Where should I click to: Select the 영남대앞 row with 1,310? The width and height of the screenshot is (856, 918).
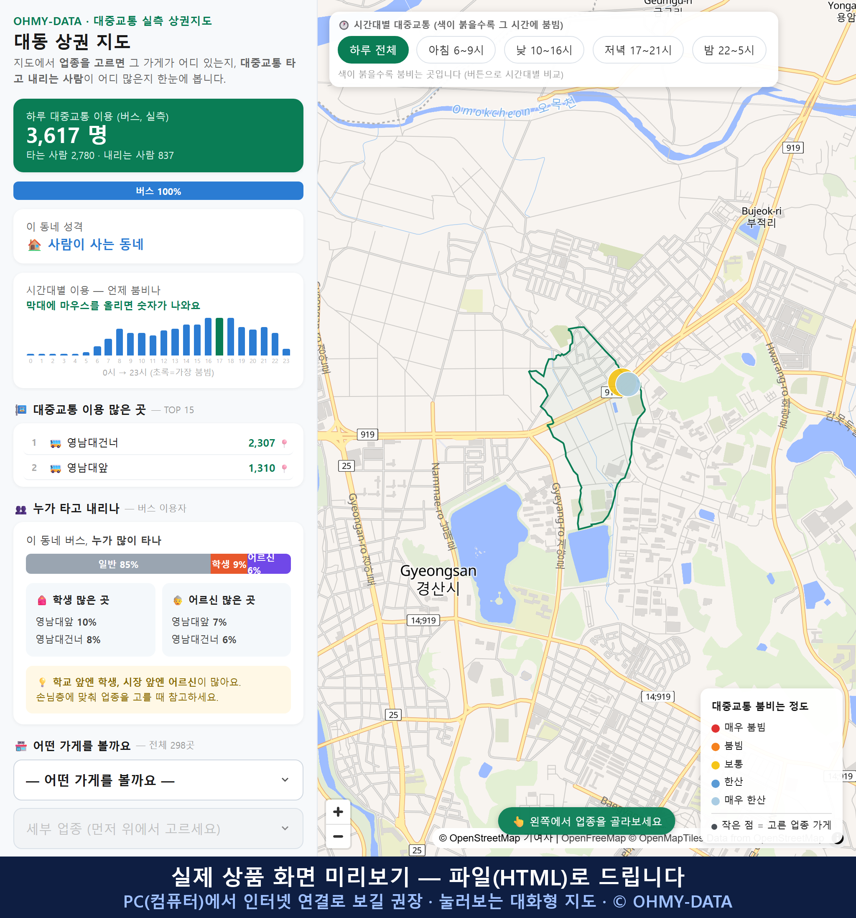point(158,468)
